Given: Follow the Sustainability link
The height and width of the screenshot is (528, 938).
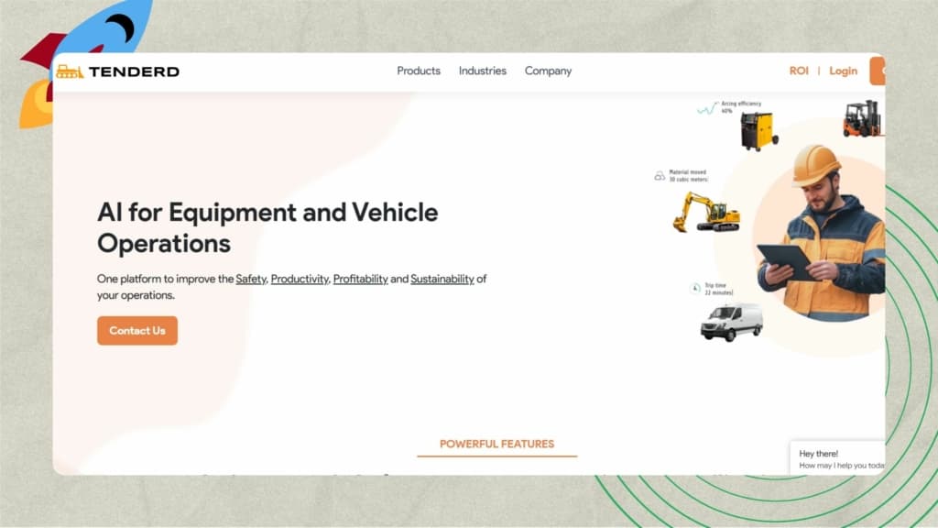Looking at the screenshot, I should coord(442,279).
